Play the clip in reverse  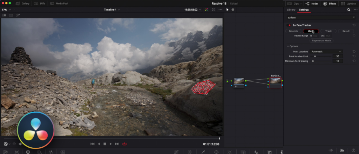click(x=99, y=144)
